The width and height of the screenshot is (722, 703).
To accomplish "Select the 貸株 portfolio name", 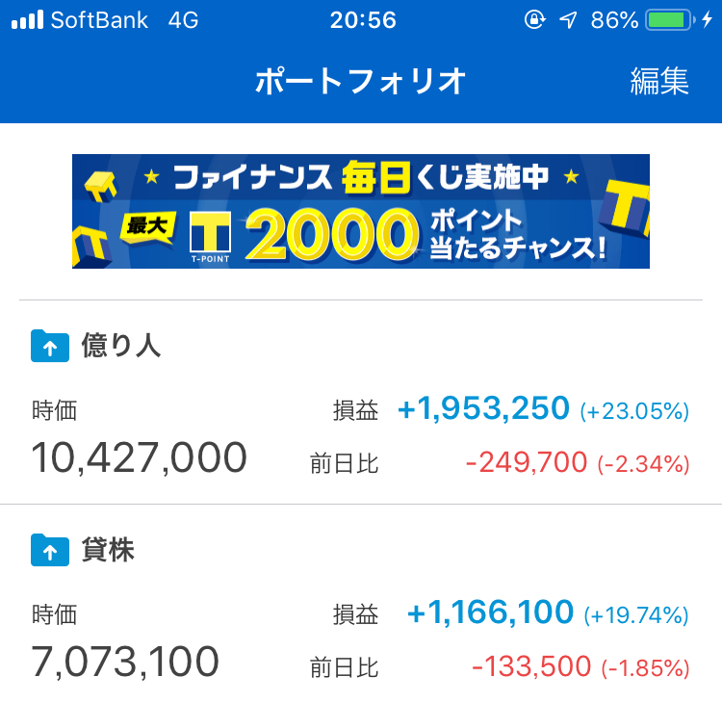I will point(108,550).
